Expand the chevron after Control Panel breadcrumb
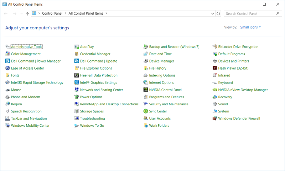 pos(66,13)
